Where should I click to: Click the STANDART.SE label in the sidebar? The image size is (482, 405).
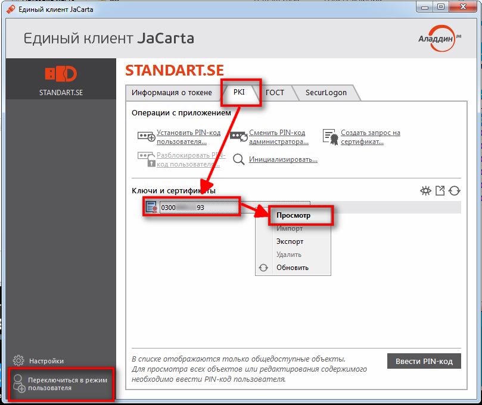coord(61,93)
